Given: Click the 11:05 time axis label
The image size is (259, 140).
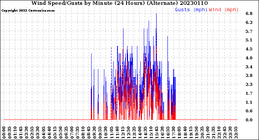Looking at the screenshot, I should pos(111,133).
